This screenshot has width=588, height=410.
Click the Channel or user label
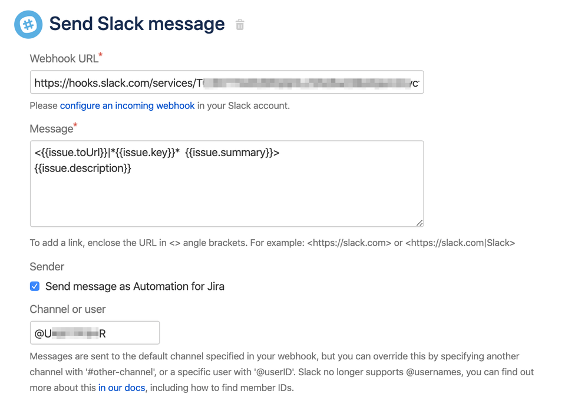(x=68, y=309)
